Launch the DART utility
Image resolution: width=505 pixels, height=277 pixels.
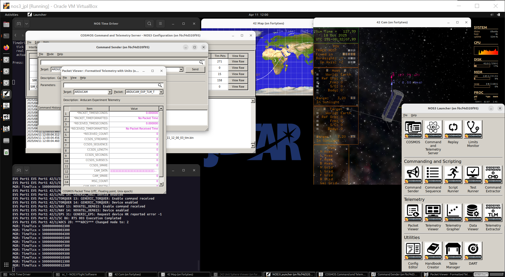473,251
